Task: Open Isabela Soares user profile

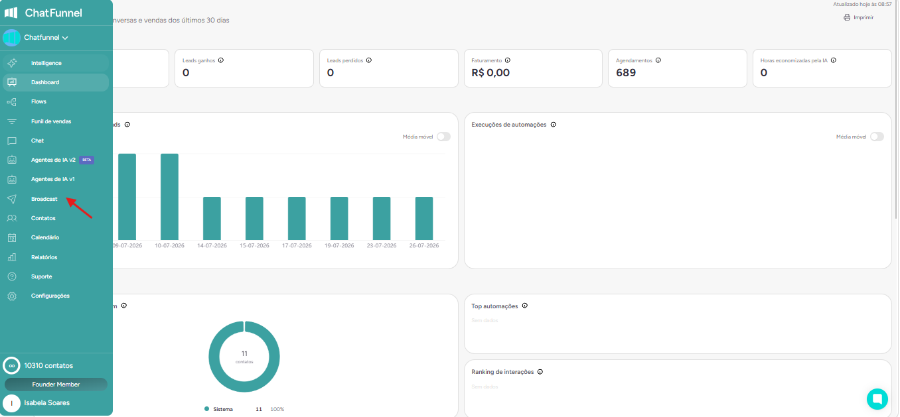Action: click(46, 402)
